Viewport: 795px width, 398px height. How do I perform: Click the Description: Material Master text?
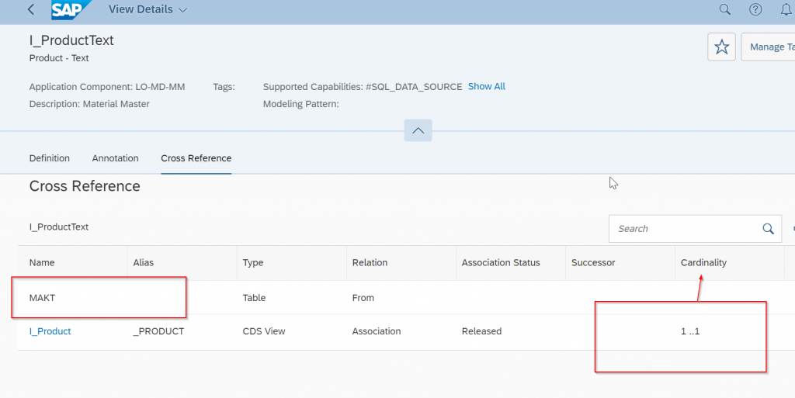[x=89, y=104]
